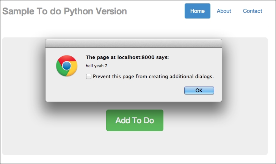Click the 'hell yeah 2' message text

click(97, 66)
